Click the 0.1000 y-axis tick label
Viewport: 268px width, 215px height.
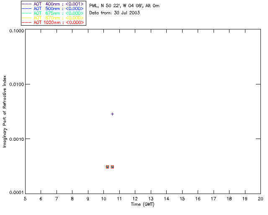[x=17, y=31]
